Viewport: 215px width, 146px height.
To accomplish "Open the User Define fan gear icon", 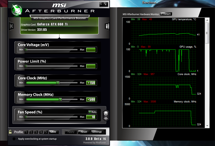I will (x=106, y=115).
